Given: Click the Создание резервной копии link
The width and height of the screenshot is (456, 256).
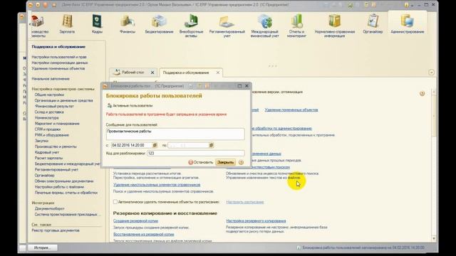Looking at the screenshot, I should [x=135, y=221].
